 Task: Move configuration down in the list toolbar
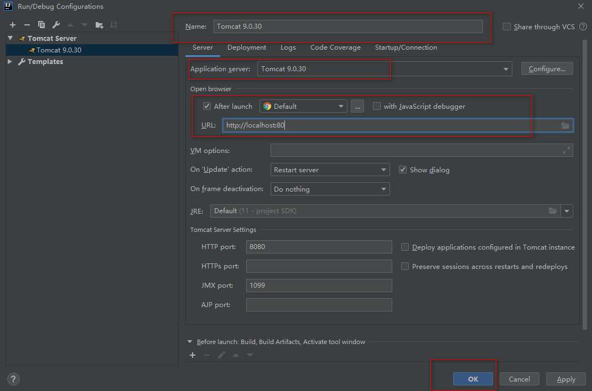click(x=85, y=25)
